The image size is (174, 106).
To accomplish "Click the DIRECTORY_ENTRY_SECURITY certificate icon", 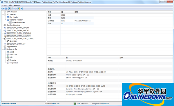I will [5, 36].
